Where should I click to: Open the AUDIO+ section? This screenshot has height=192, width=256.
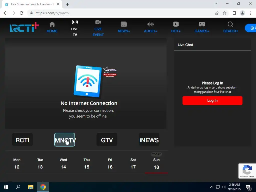[x=150, y=27]
